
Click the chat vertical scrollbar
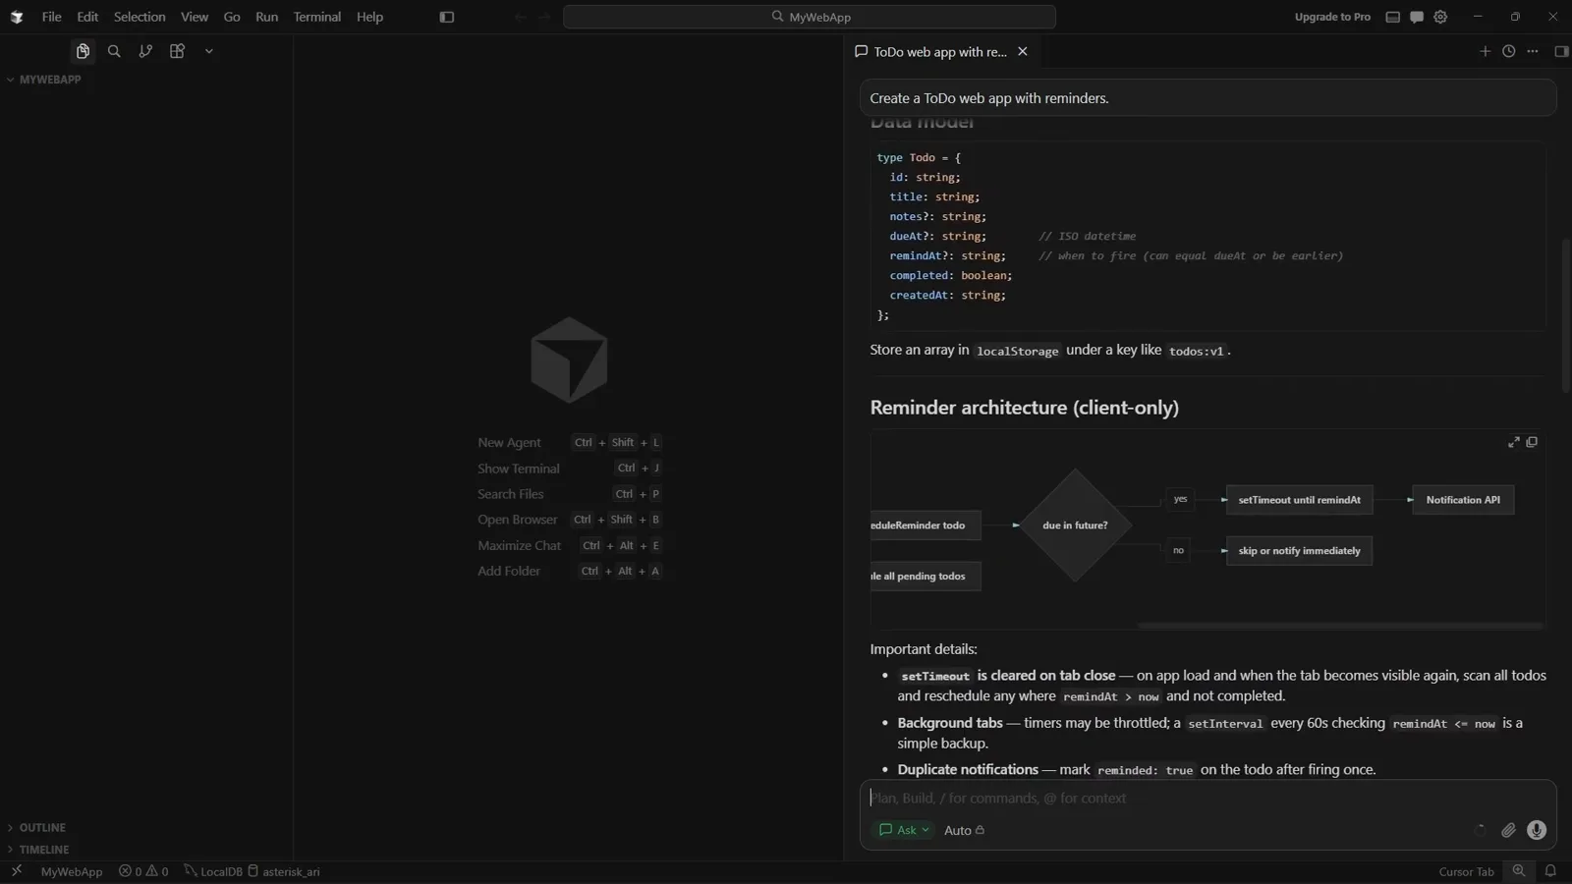[x=1565, y=314]
